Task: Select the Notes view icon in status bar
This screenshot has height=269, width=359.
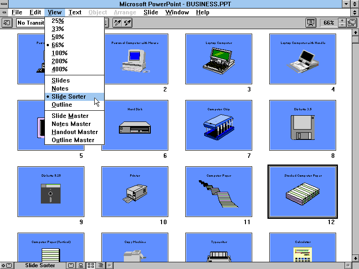Action: click(x=81, y=265)
